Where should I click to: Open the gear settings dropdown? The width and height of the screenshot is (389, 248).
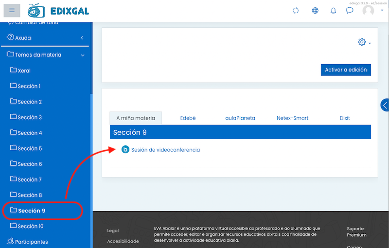(x=364, y=42)
